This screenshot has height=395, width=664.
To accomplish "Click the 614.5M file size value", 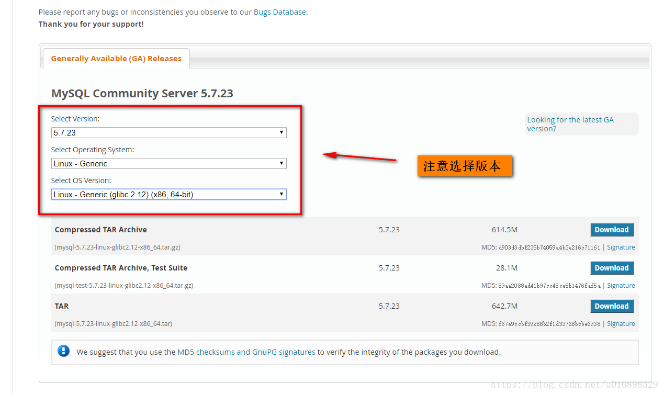I will [504, 230].
